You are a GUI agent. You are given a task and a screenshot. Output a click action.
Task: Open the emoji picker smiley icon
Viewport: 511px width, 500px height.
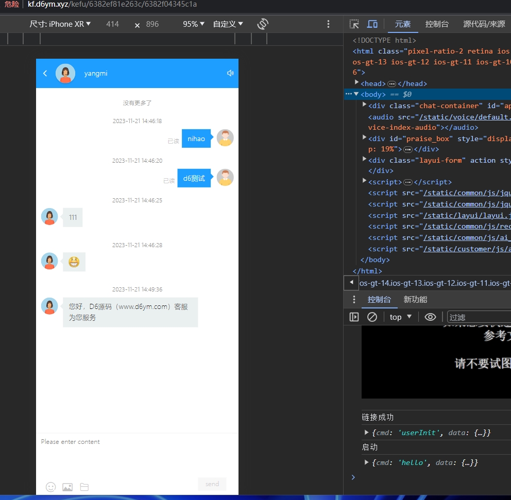50,487
